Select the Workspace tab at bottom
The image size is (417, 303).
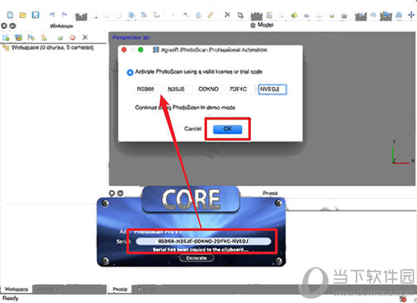click(16, 289)
